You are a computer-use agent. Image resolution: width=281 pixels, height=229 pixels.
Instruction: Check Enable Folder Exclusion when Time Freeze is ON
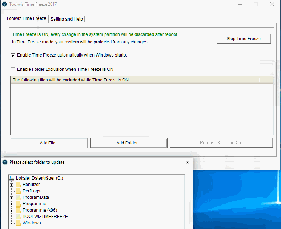[x=13, y=69]
